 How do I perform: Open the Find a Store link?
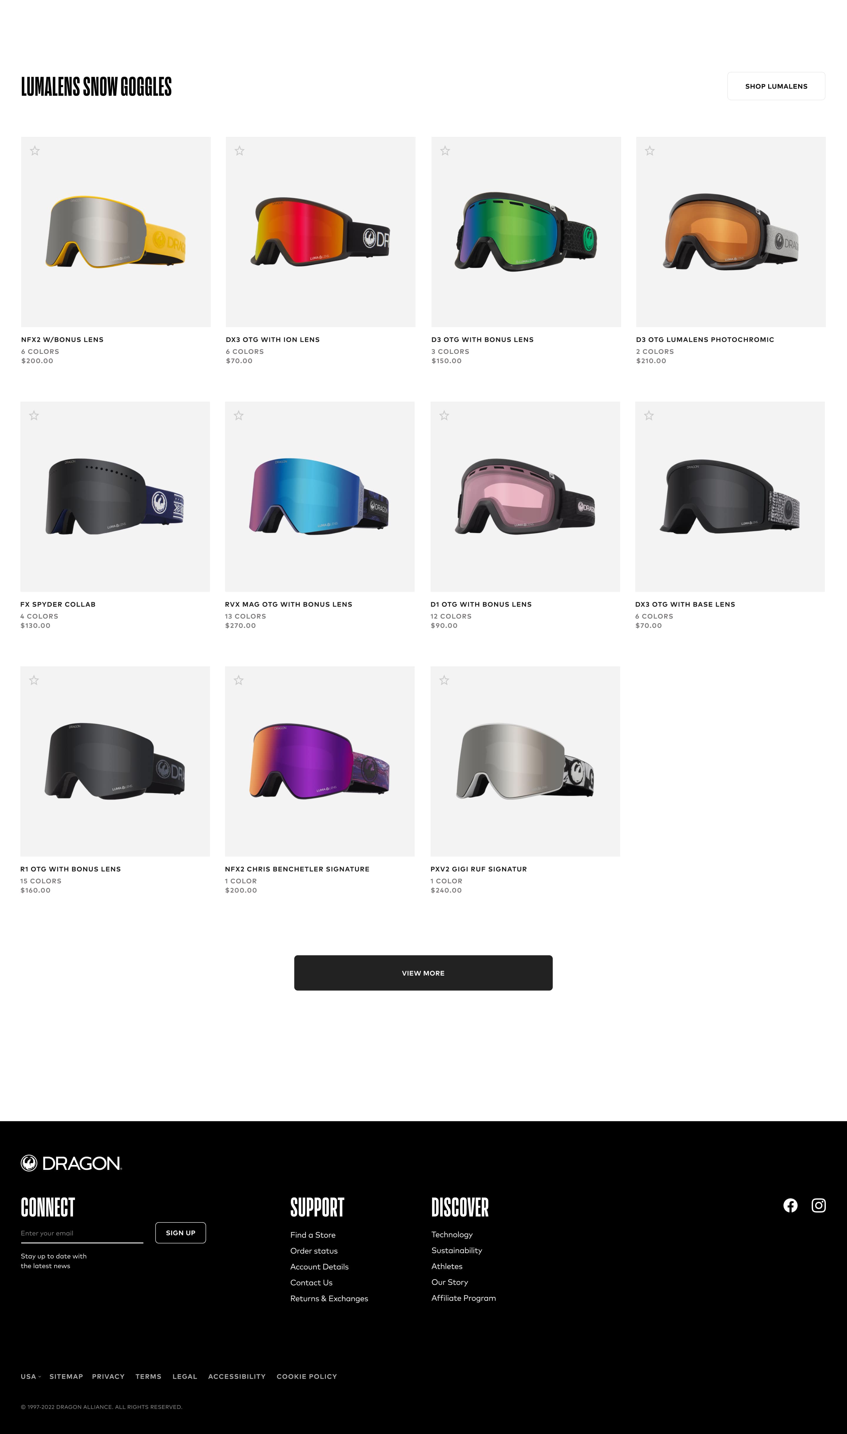313,1235
